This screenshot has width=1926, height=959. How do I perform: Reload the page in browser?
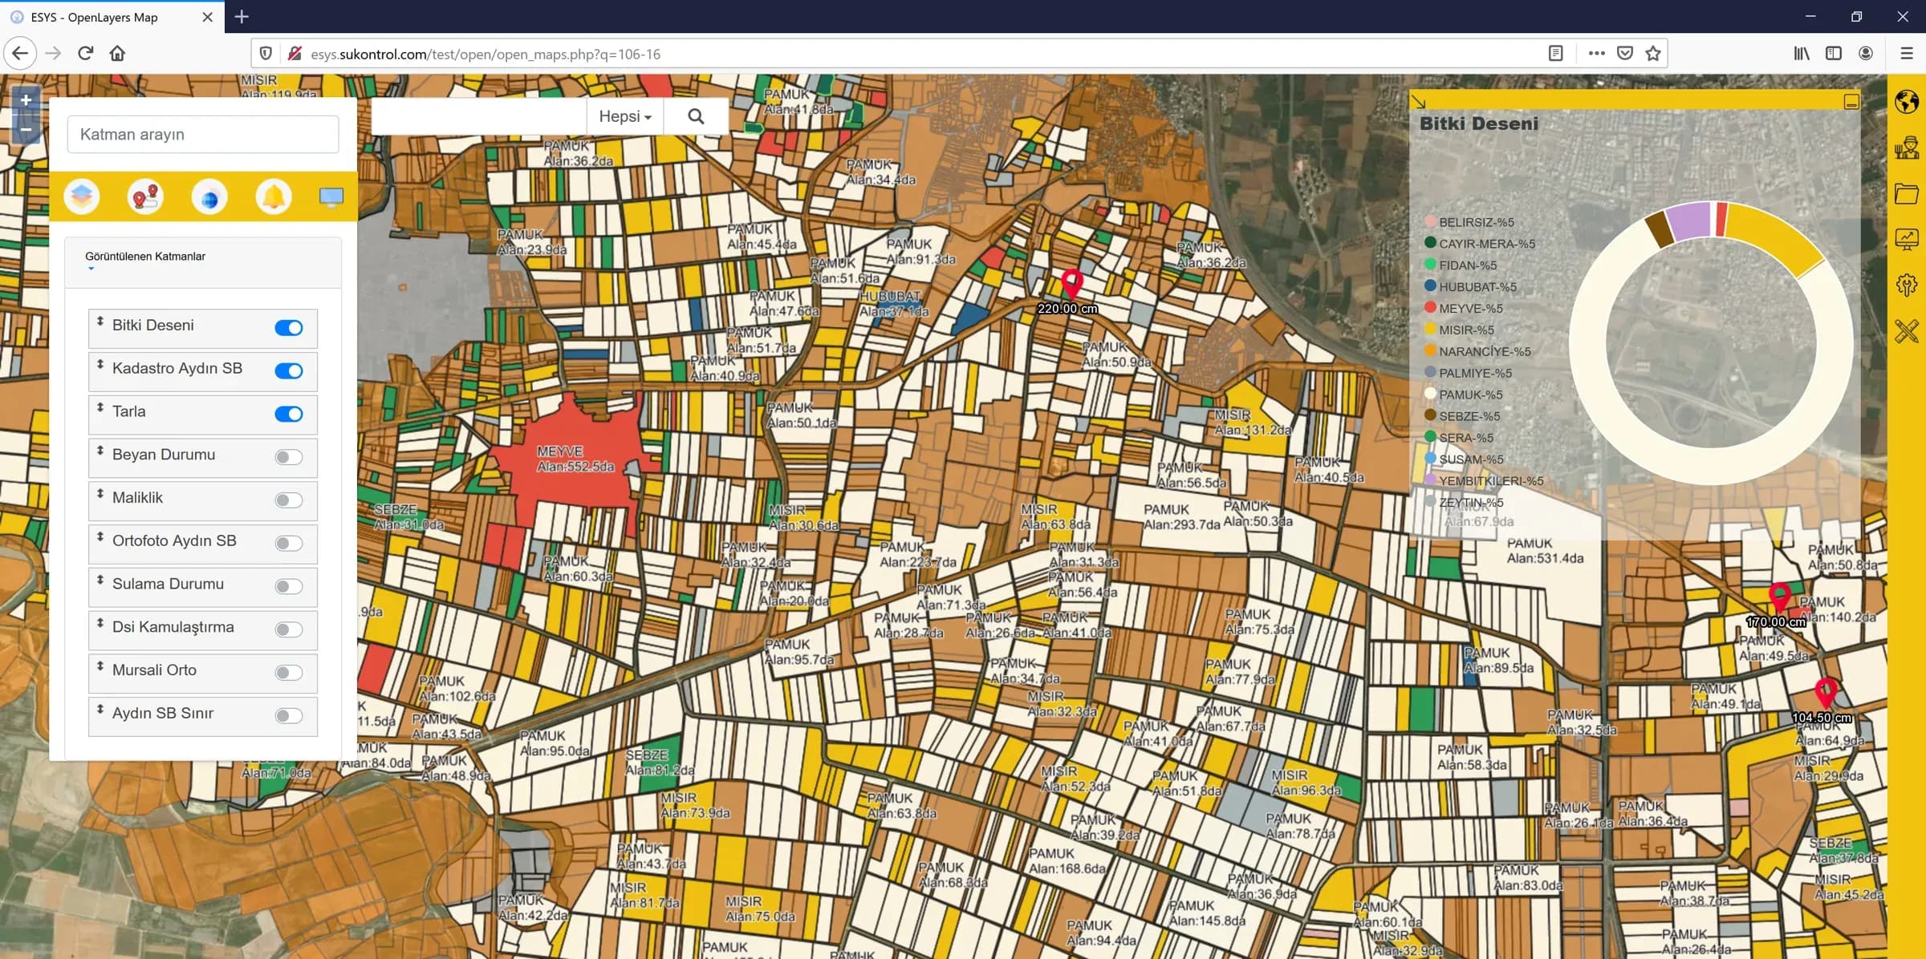(x=85, y=54)
